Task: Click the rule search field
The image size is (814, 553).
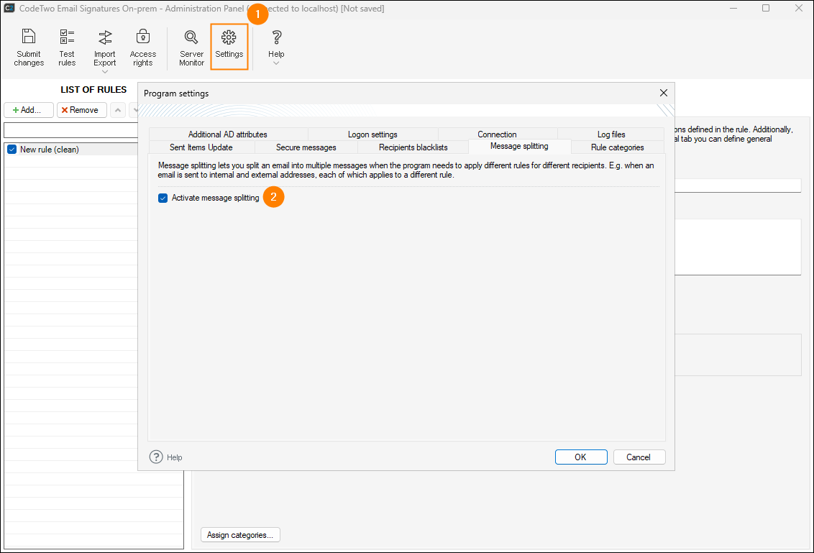Action: [x=70, y=130]
